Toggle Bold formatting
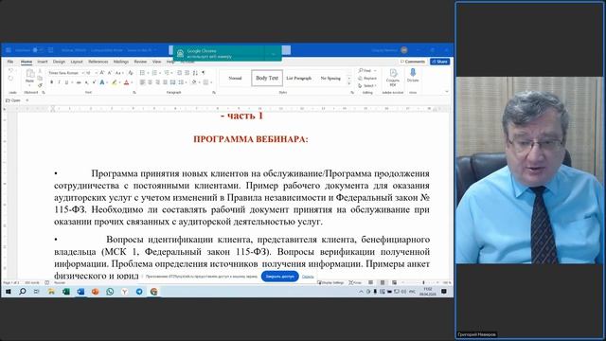The image size is (606, 341). click(x=51, y=82)
